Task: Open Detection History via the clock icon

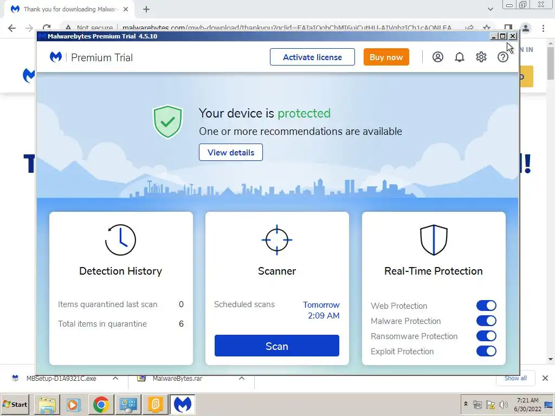Action: click(120, 240)
